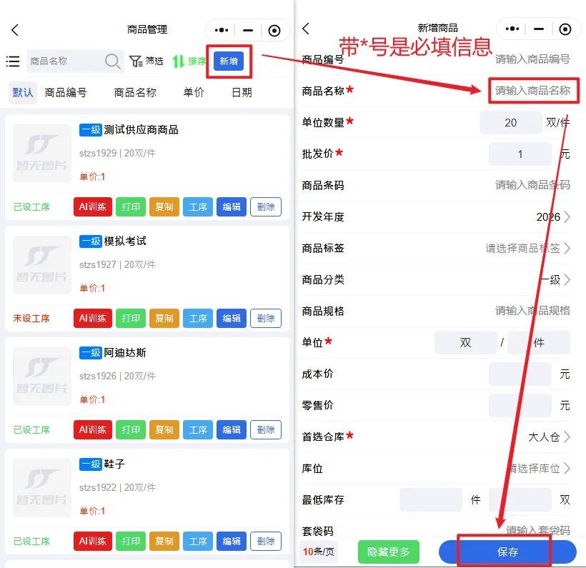The image size is (586, 568).
Task: Select the 默认 sort tab
Action: point(23,92)
